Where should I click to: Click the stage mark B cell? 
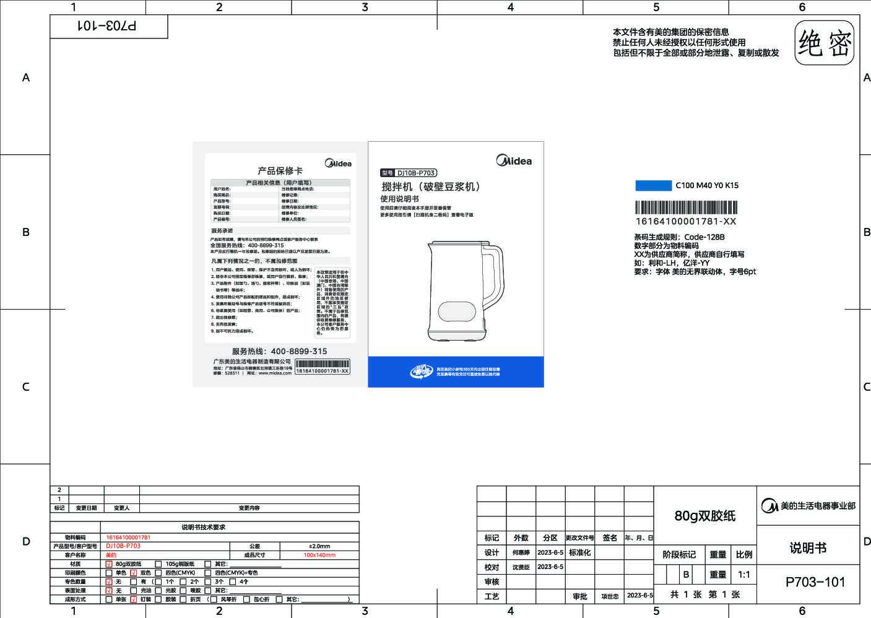[686, 575]
